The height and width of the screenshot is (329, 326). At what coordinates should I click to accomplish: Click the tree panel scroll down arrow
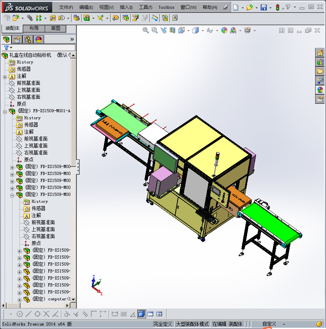[73, 299]
